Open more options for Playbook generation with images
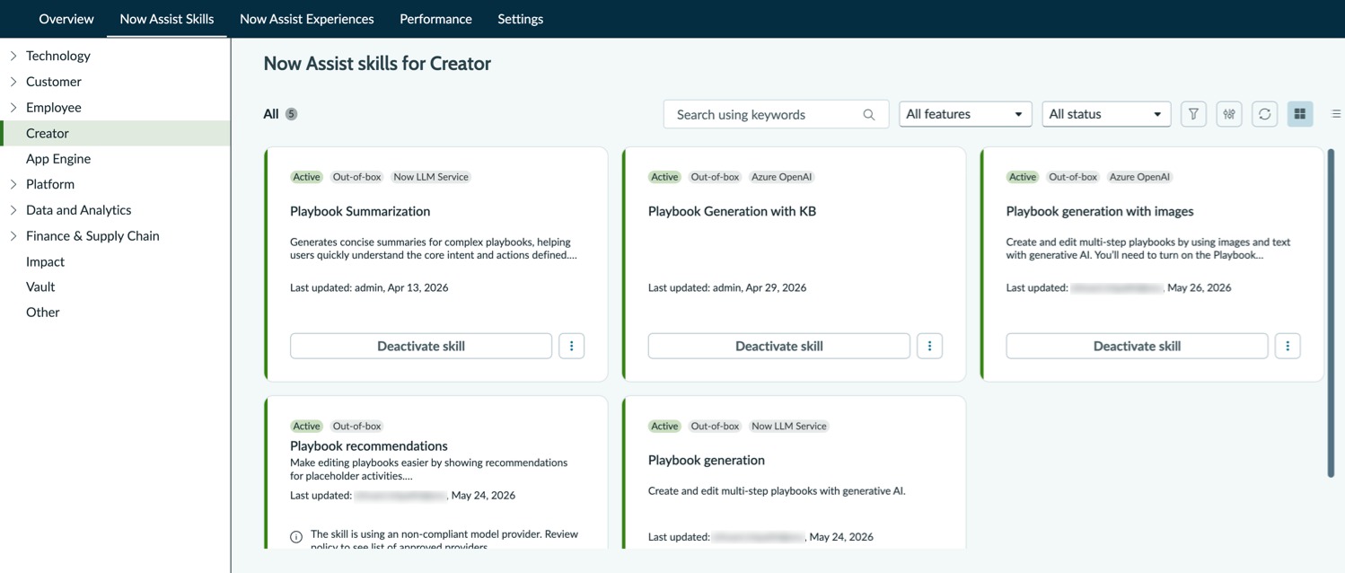This screenshot has height=573, width=1345. [x=1288, y=346]
